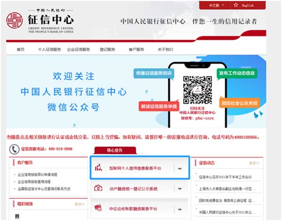Viewport: 282px width, 221px height.
Task: Open 互联网个人信用信息服务平台 link
Action: pos(135,168)
